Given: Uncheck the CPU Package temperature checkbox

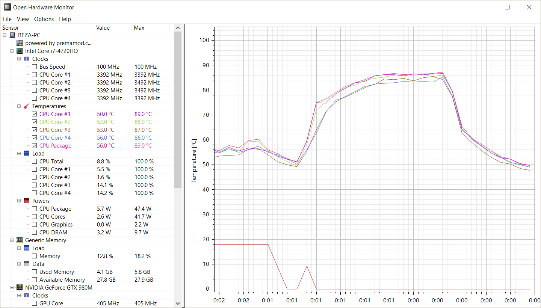Looking at the screenshot, I should [x=35, y=145].
